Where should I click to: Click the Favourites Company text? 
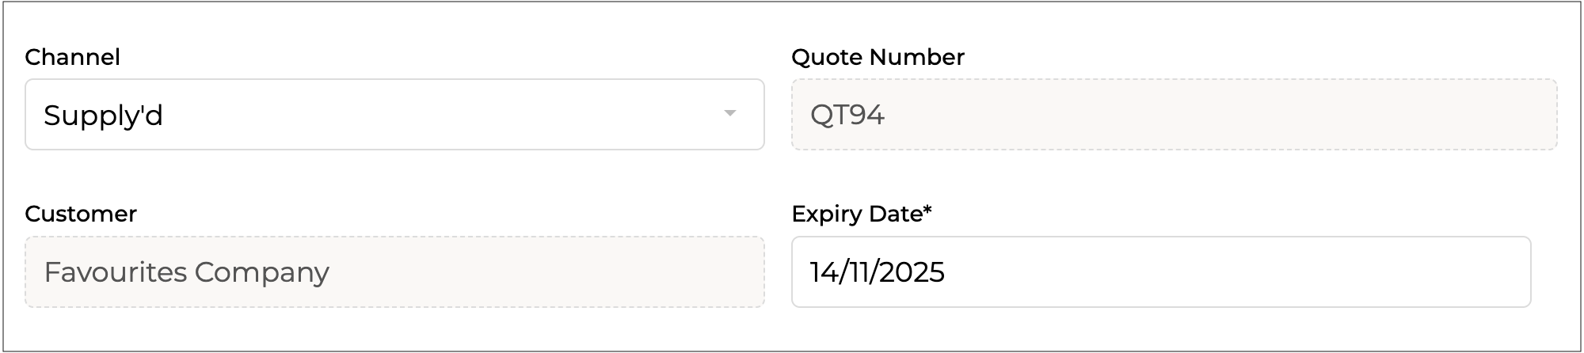click(186, 272)
